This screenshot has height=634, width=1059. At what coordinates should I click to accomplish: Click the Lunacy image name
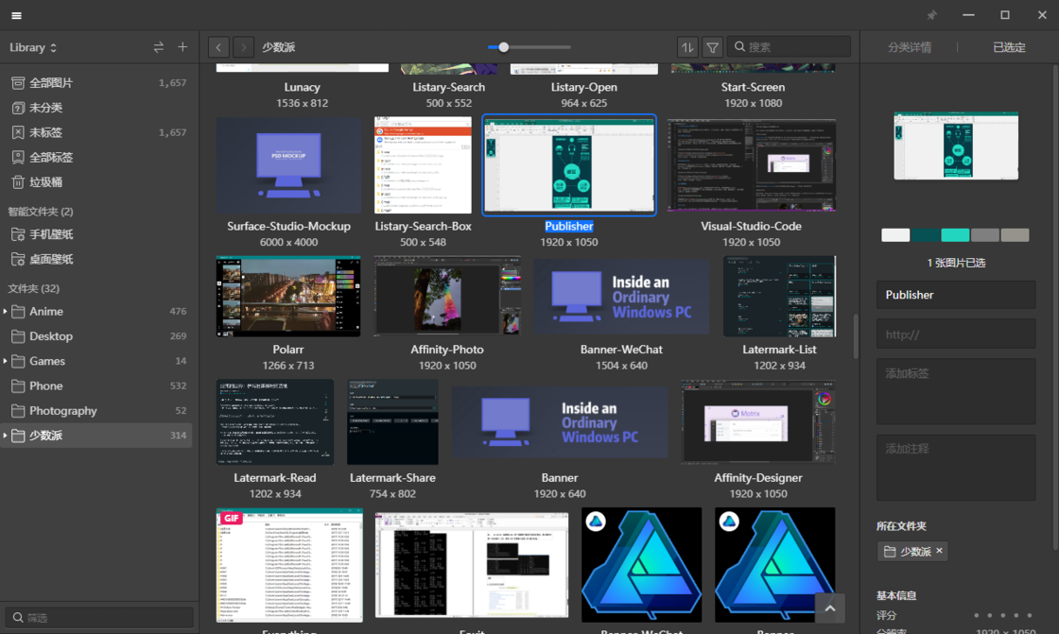(x=302, y=87)
